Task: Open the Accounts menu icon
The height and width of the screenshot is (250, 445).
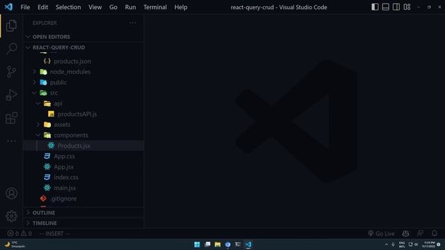Action: 11,193
